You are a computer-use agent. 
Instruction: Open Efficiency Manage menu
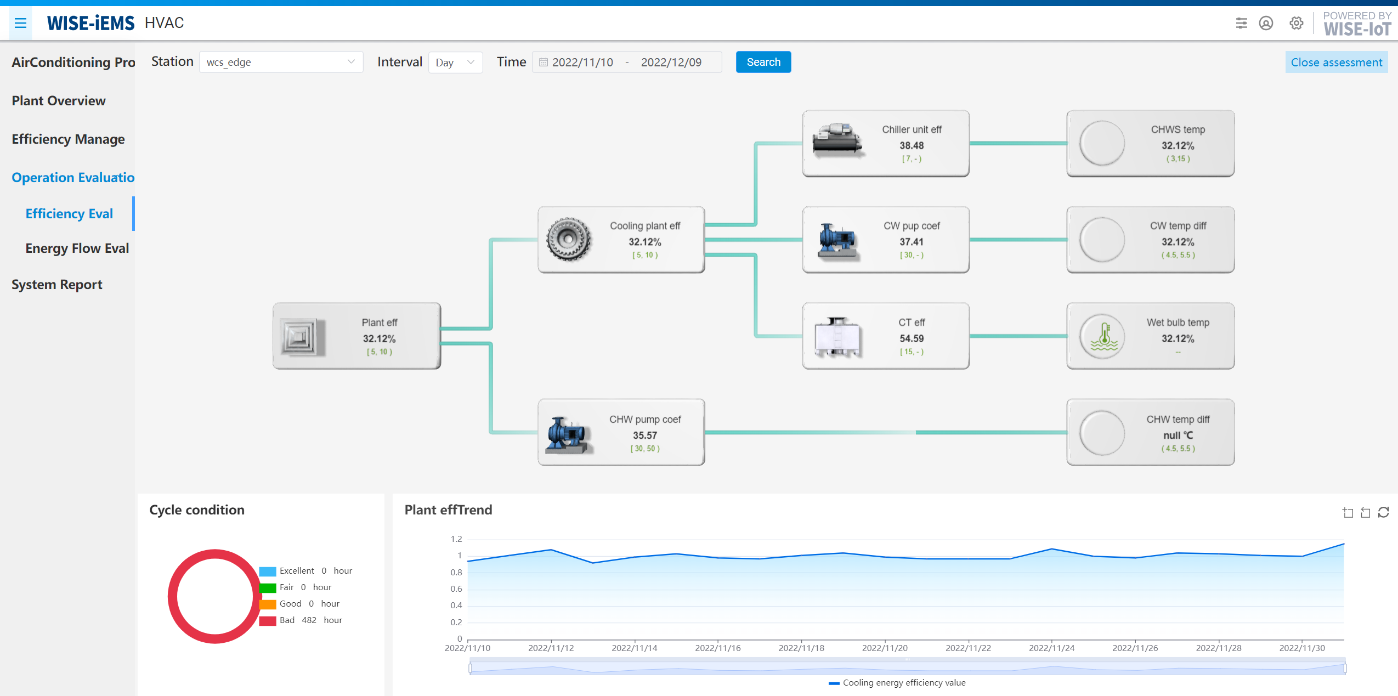point(68,139)
